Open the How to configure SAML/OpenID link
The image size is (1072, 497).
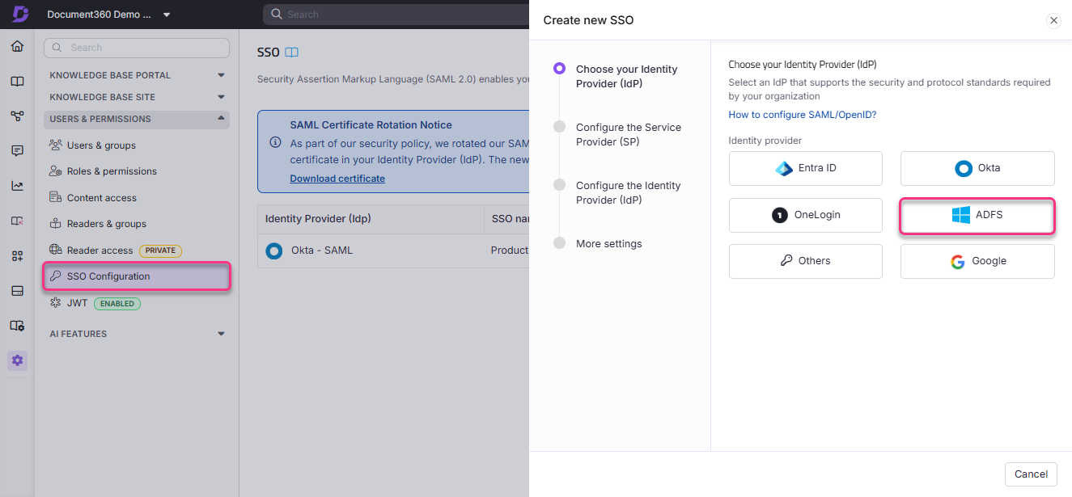(802, 114)
